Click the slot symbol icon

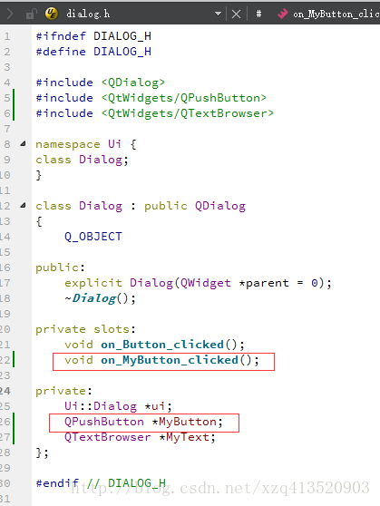point(282,14)
